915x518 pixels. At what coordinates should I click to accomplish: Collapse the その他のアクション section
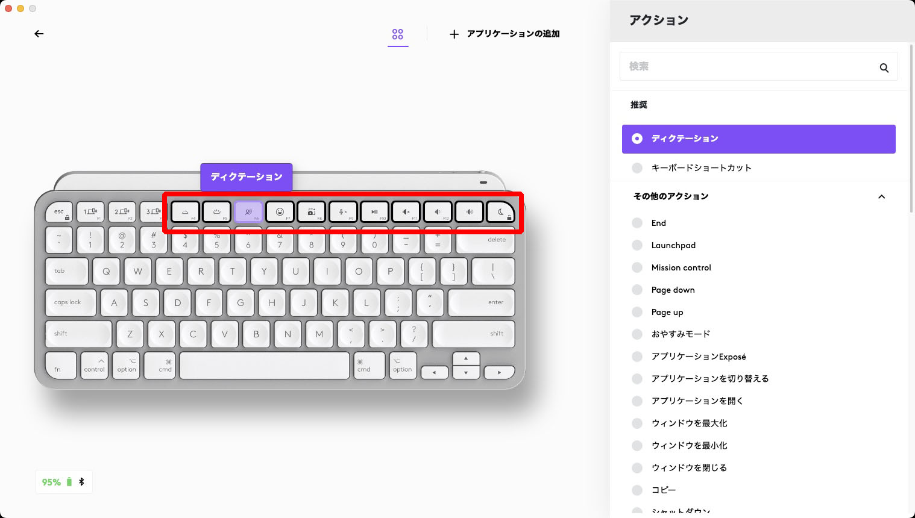(x=881, y=196)
